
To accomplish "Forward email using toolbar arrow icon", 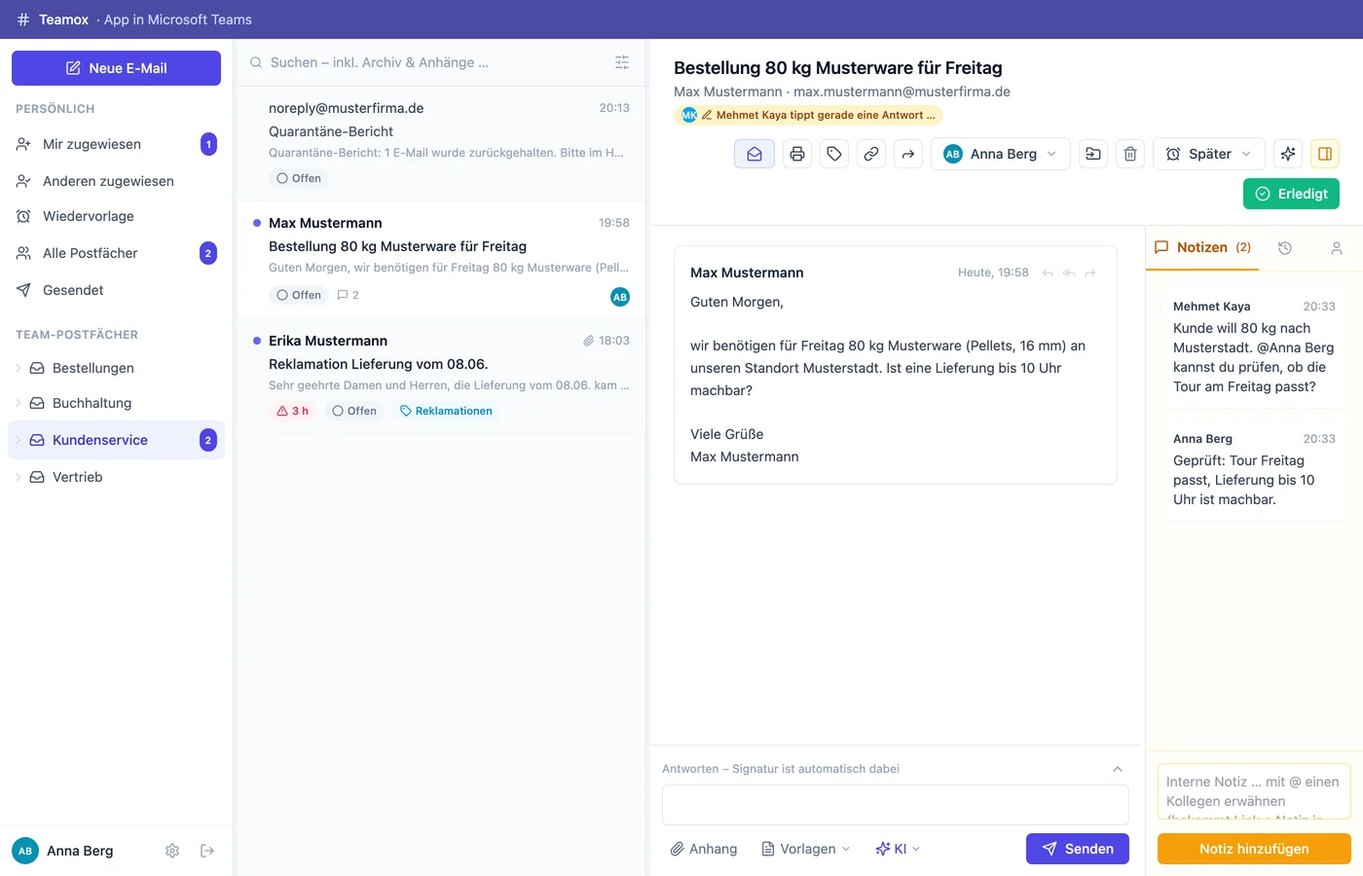I will pos(908,154).
